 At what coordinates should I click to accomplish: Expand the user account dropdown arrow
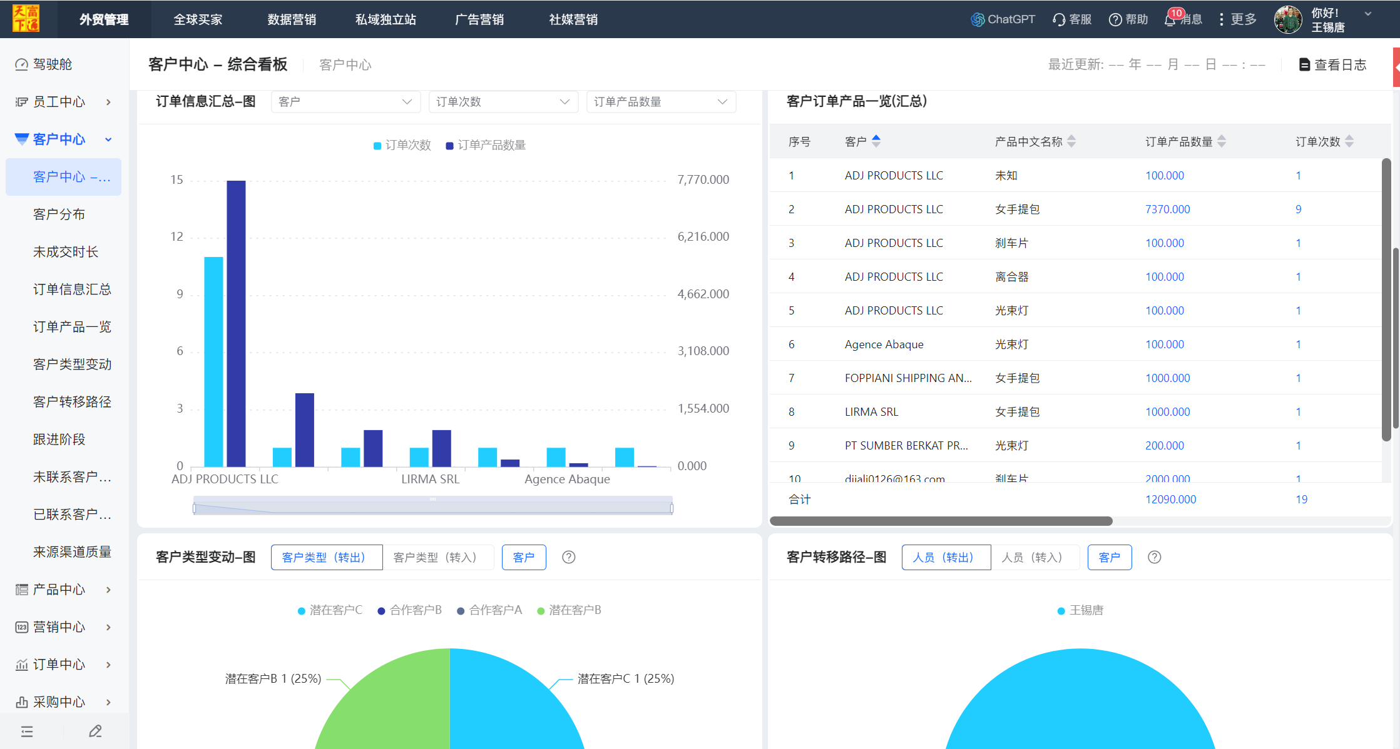click(x=1368, y=14)
